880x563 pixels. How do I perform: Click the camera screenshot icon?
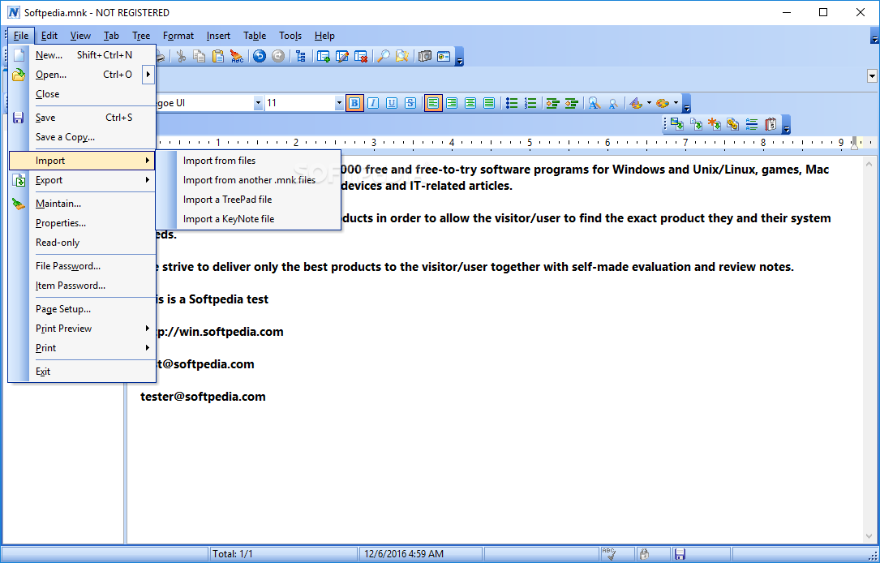tap(425, 56)
